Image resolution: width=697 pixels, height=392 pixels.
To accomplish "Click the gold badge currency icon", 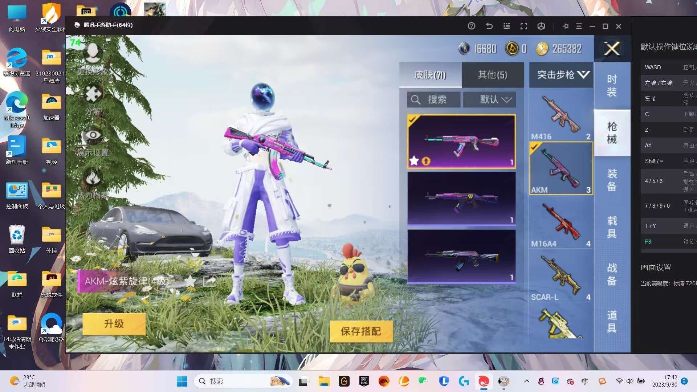I will pyautogui.click(x=512, y=48).
